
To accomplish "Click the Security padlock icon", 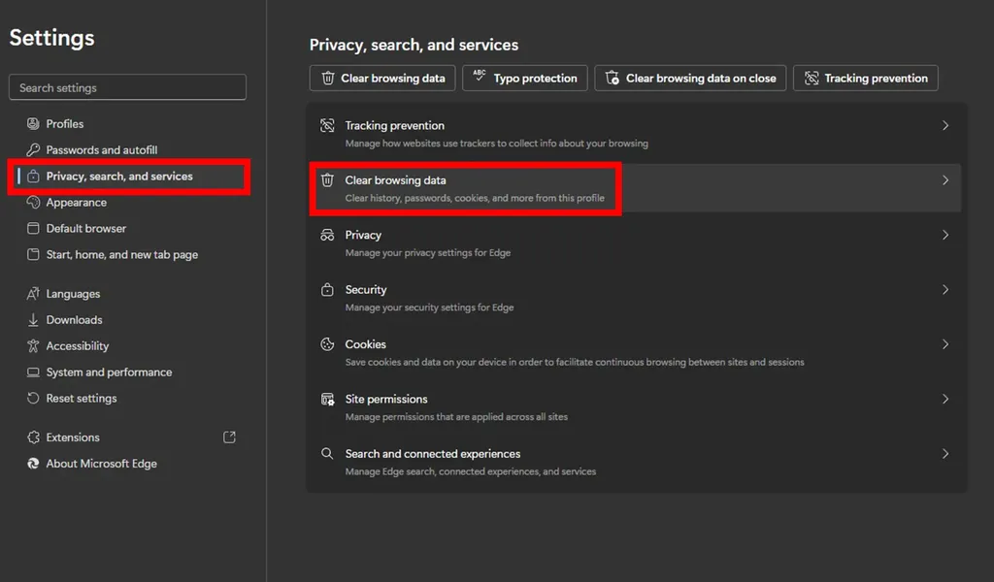I will [327, 290].
